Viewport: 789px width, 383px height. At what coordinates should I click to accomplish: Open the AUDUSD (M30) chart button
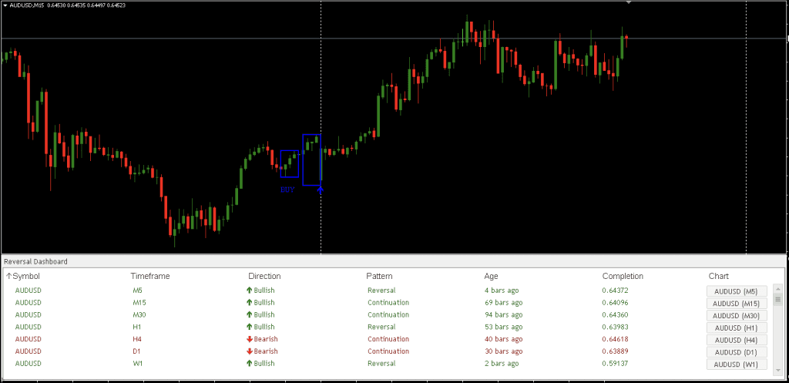pyautogui.click(x=737, y=315)
